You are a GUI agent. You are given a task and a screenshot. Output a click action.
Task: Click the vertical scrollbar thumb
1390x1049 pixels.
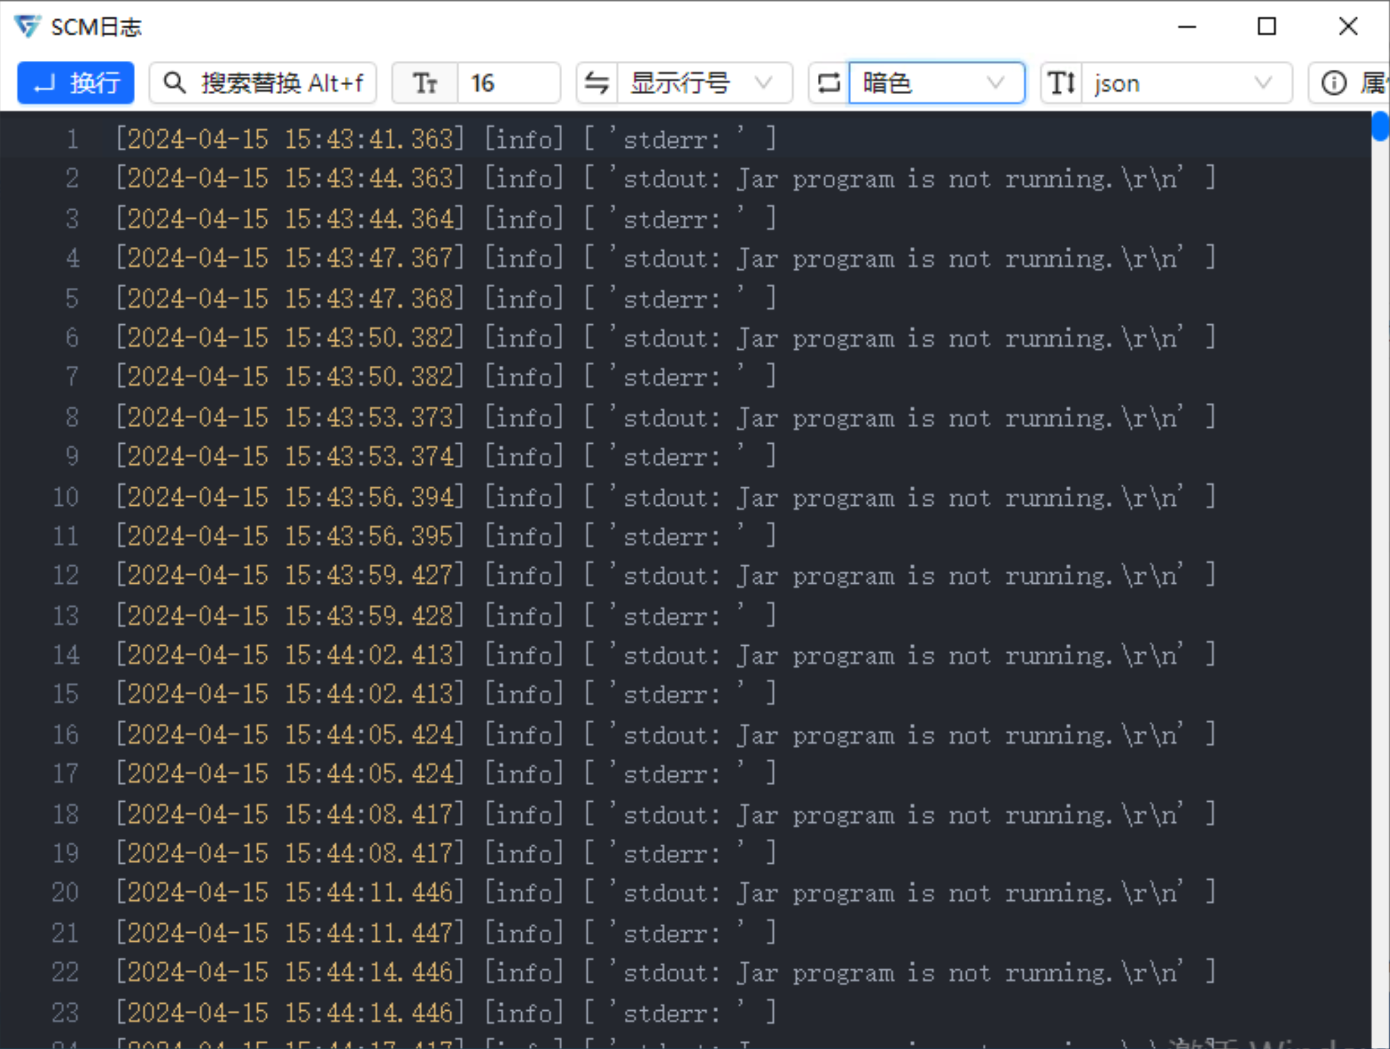[1380, 126]
